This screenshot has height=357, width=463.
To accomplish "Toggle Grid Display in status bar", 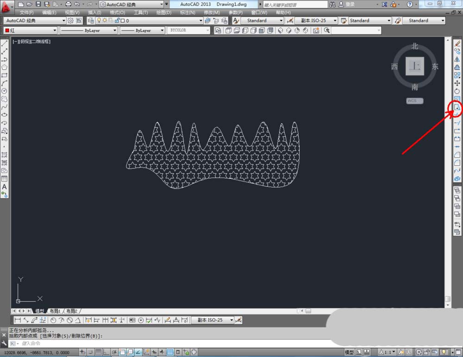I will pyautogui.click(x=98, y=352).
